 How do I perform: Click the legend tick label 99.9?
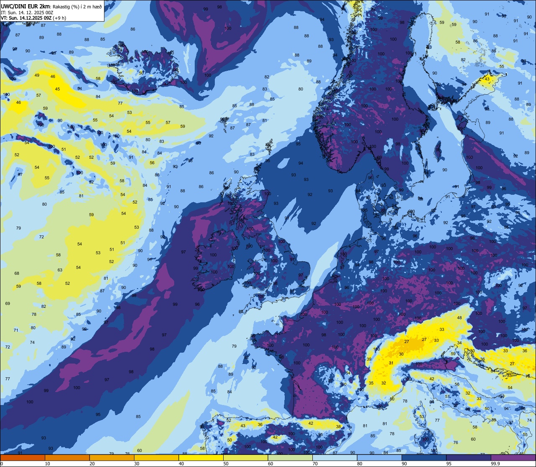tap(495, 464)
